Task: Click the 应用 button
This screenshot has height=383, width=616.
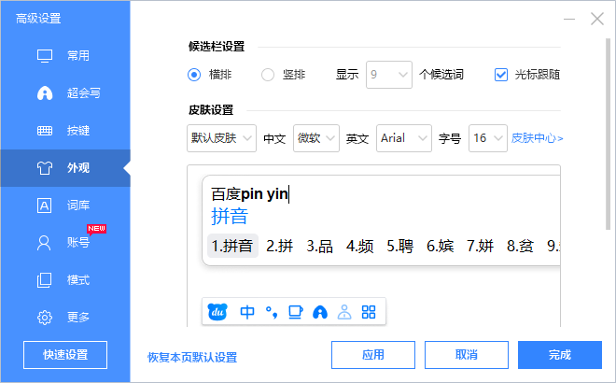Action: pos(373,355)
